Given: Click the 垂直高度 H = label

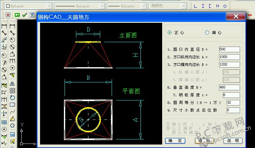Looking at the screenshot, I should tap(185, 87).
